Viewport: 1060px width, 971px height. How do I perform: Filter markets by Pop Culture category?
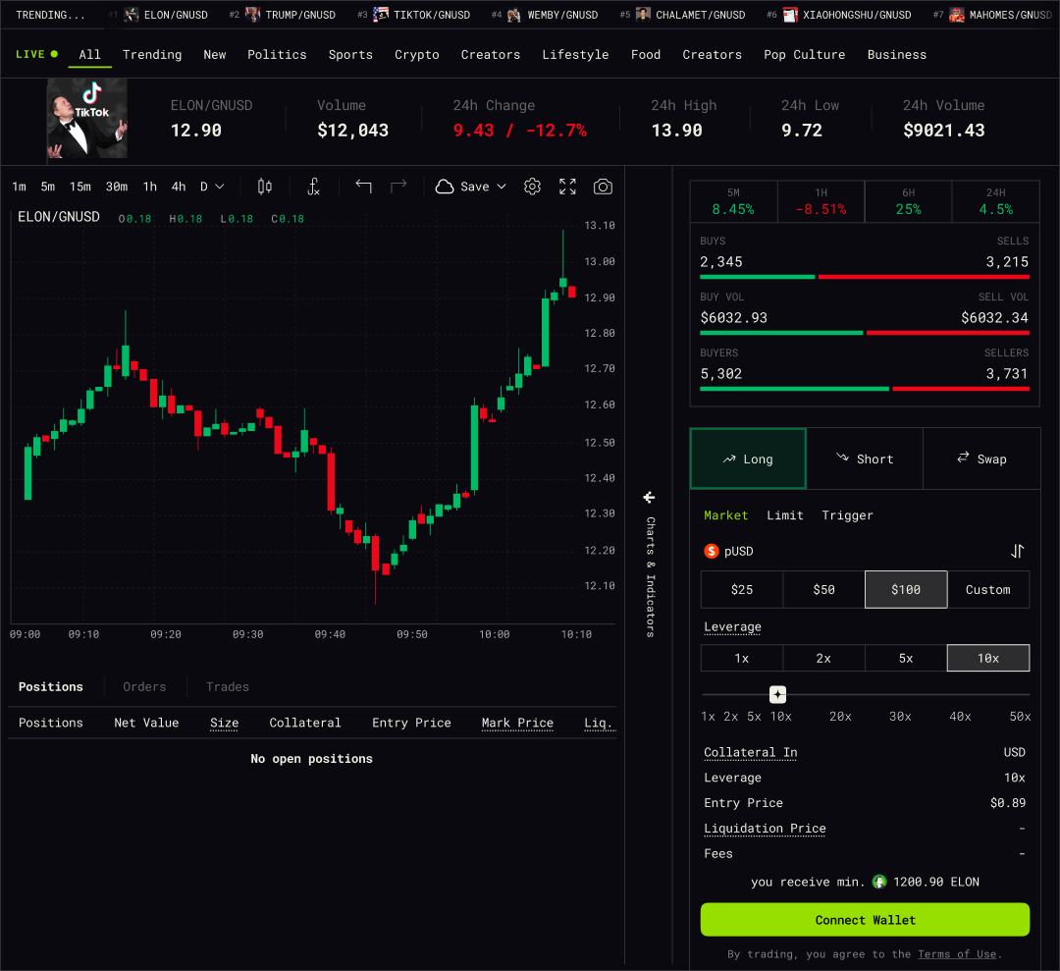point(805,55)
